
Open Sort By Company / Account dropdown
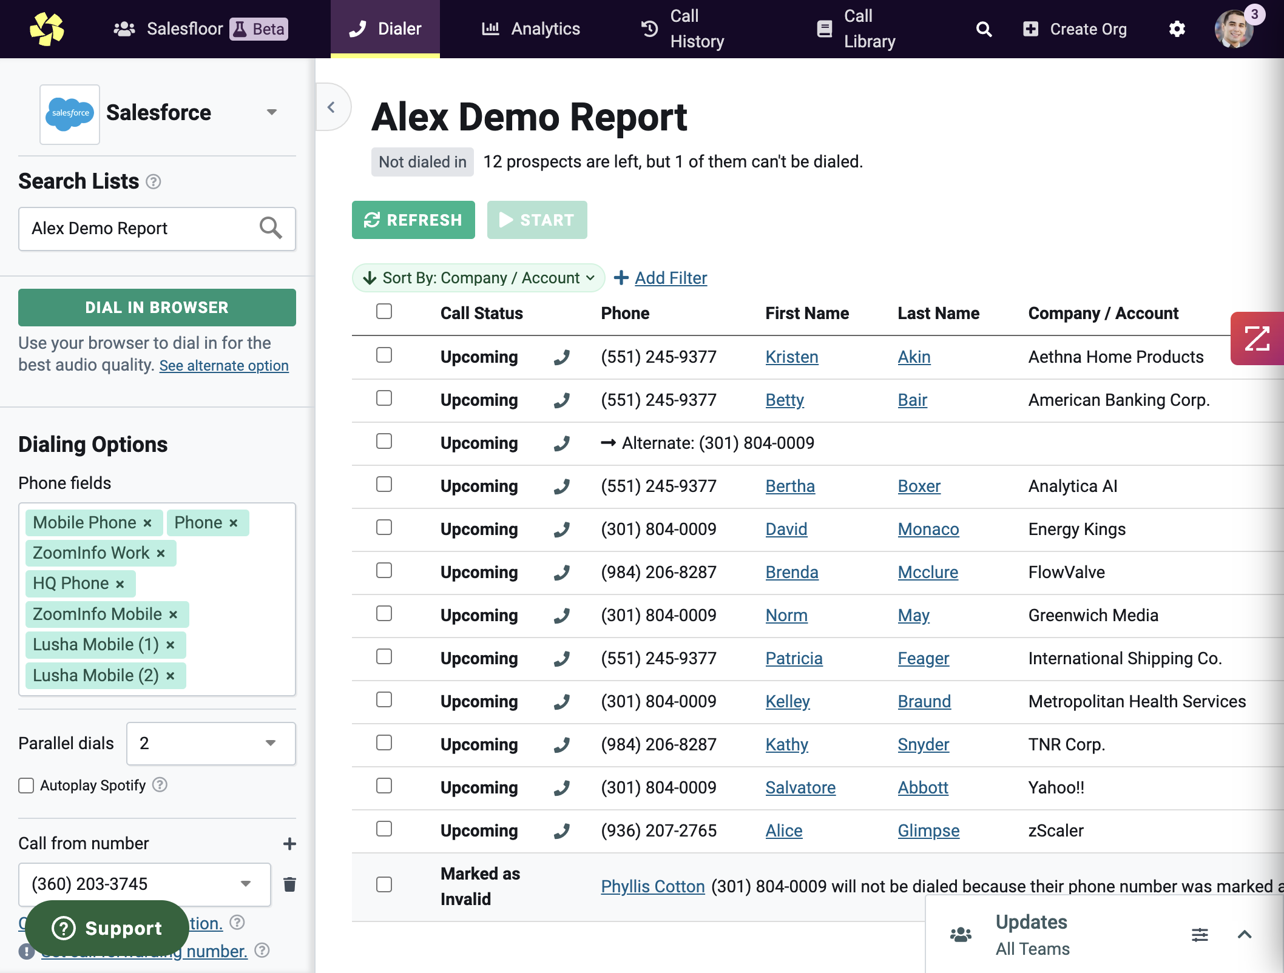point(478,278)
